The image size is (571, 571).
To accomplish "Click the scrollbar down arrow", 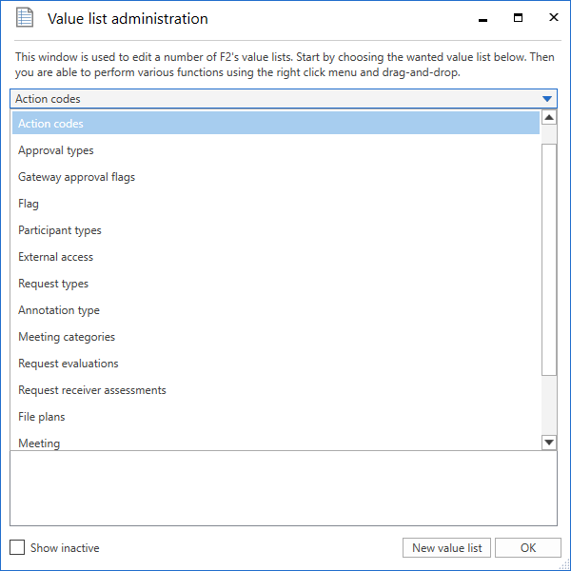I will coord(549,442).
